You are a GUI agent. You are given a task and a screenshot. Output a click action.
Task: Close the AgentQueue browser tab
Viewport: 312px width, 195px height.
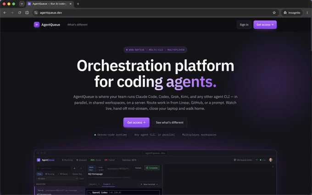click(71, 4)
